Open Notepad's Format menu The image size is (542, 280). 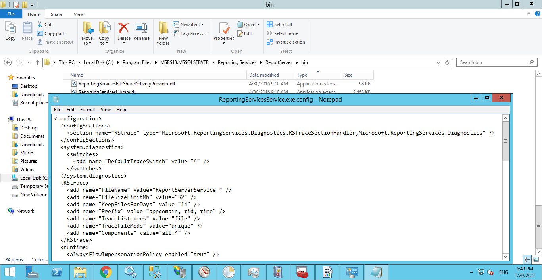[x=88, y=110]
